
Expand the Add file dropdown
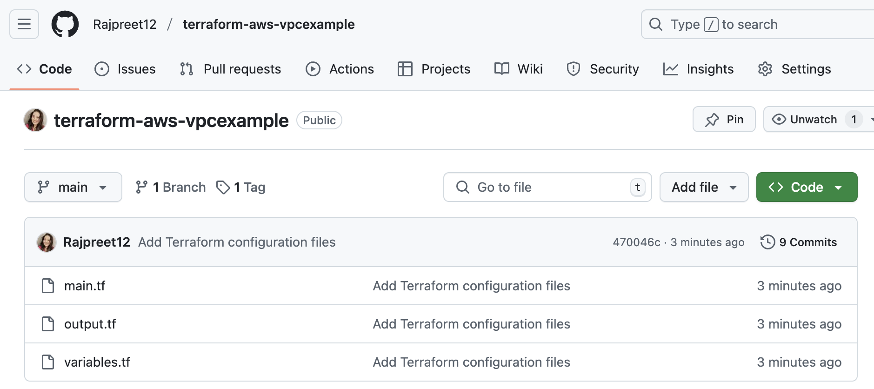[704, 187]
